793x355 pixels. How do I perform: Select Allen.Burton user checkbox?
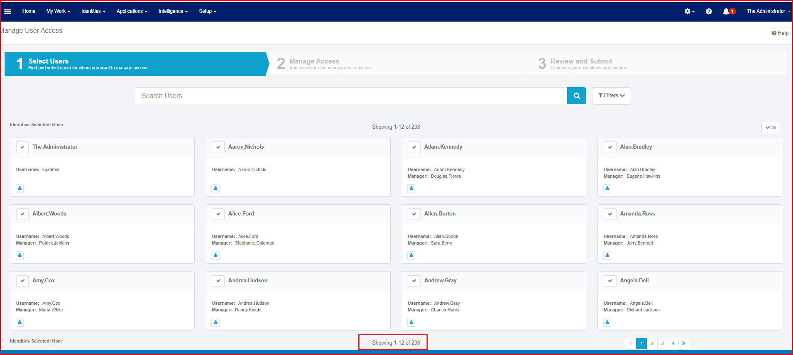click(414, 214)
